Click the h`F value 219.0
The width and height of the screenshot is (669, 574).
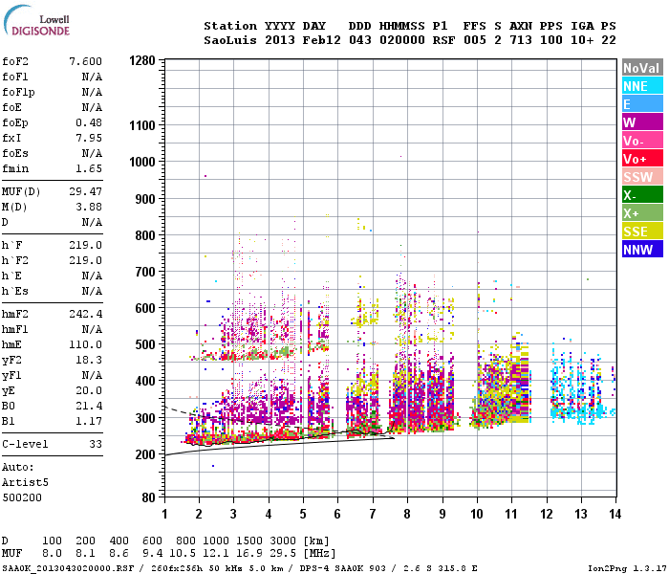coord(86,245)
